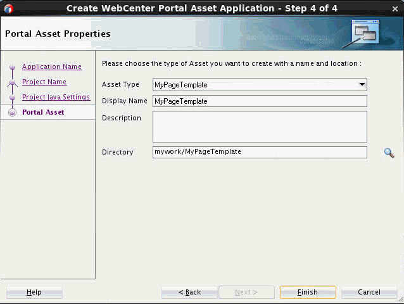Click the Project Java Settings step bullet

click(x=12, y=98)
